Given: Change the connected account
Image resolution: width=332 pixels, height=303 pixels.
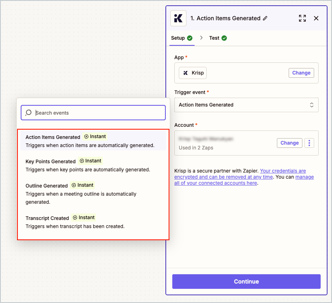Looking at the screenshot, I should point(289,143).
